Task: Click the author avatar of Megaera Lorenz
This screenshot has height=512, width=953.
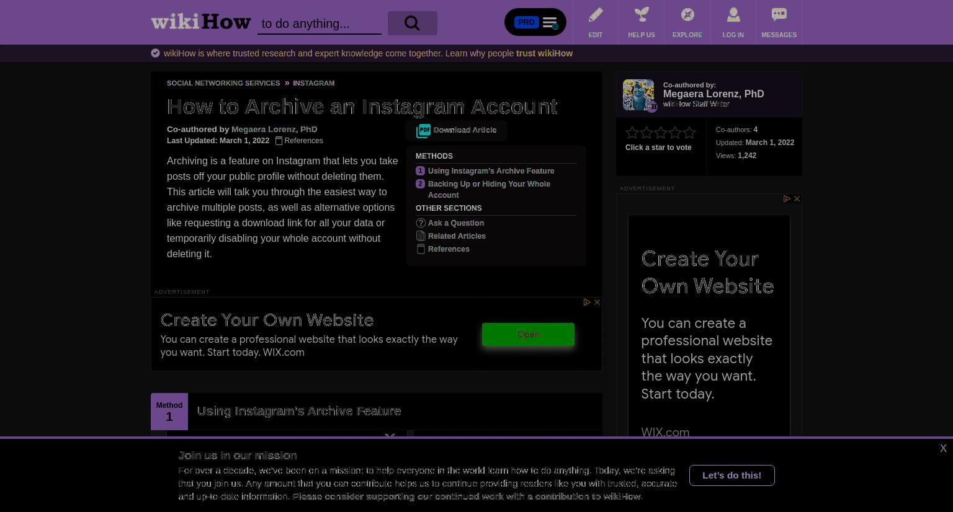Action: [638, 95]
